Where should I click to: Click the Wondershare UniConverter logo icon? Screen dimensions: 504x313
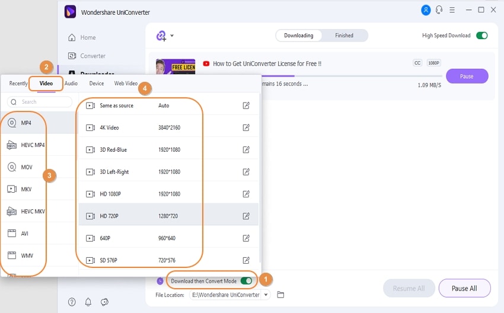point(70,12)
